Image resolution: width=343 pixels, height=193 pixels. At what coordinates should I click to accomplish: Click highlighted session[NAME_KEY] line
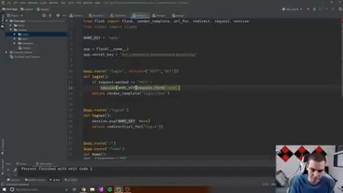click(140, 88)
